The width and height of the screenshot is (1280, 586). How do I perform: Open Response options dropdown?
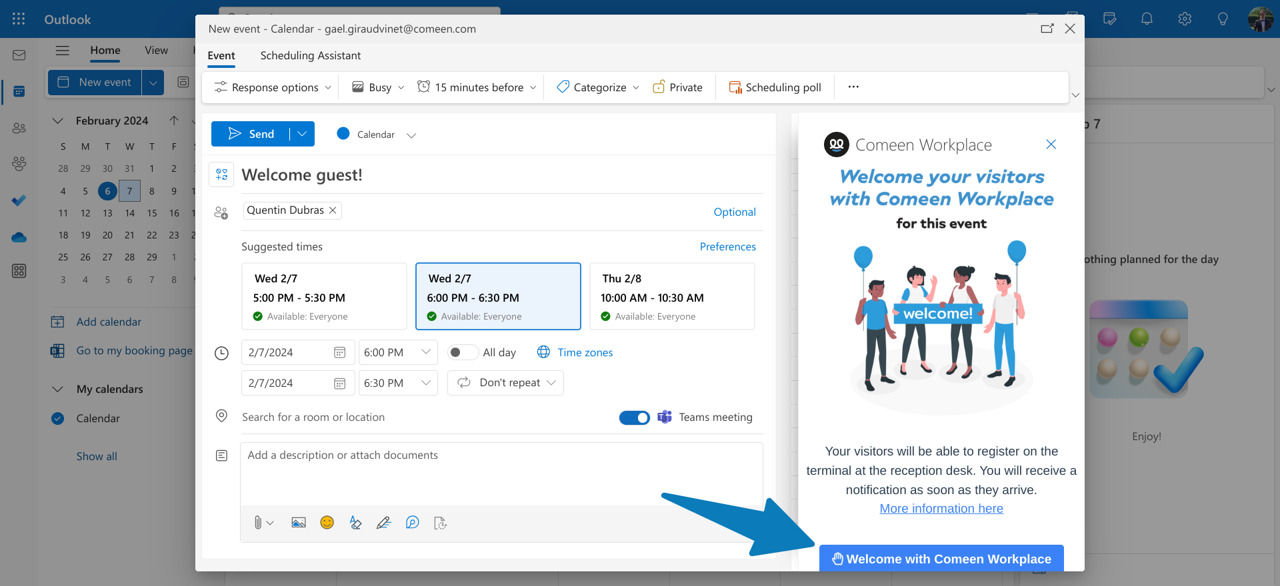pos(273,87)
